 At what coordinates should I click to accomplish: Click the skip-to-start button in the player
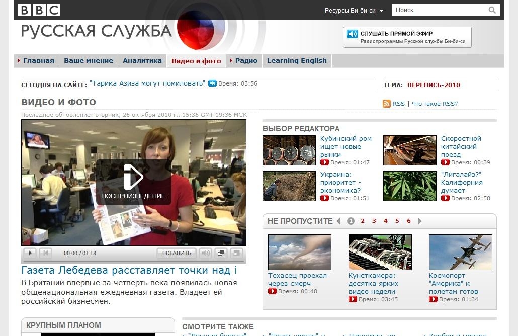46,253
